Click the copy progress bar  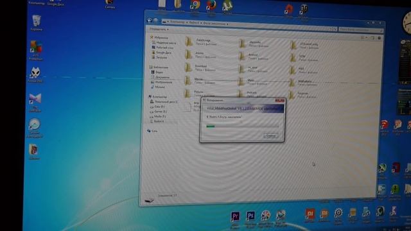click(243, 126)
